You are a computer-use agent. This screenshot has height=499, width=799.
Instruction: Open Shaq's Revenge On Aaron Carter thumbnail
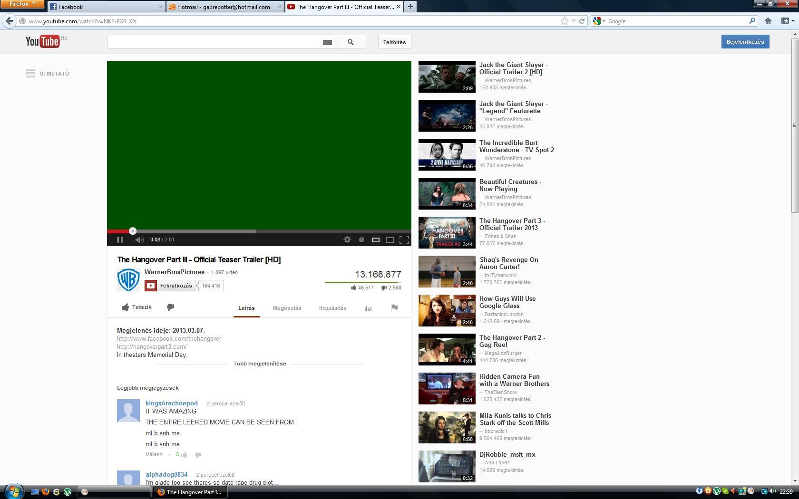click(x=447, y=271)
